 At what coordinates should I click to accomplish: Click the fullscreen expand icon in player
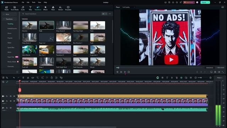pyautogui.click(x=223, y=72)
